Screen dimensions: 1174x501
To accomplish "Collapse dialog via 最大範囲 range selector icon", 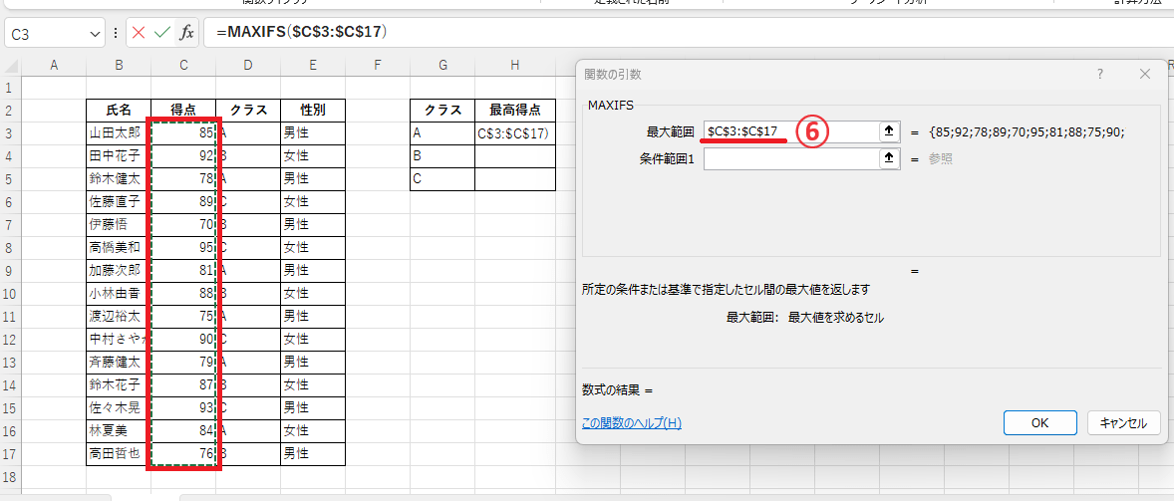I will (889, 131).
